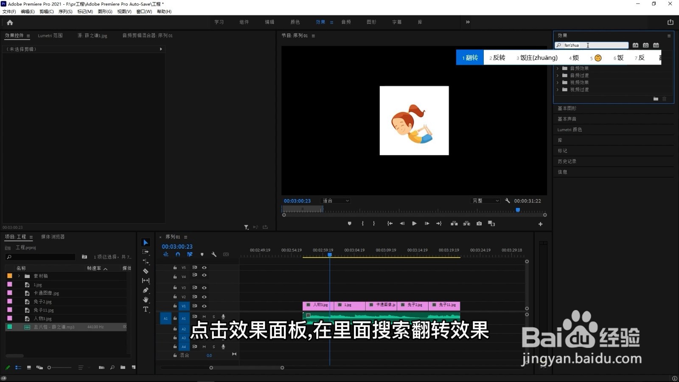
Task: Toggle lock on track V2
Action: 175,297
